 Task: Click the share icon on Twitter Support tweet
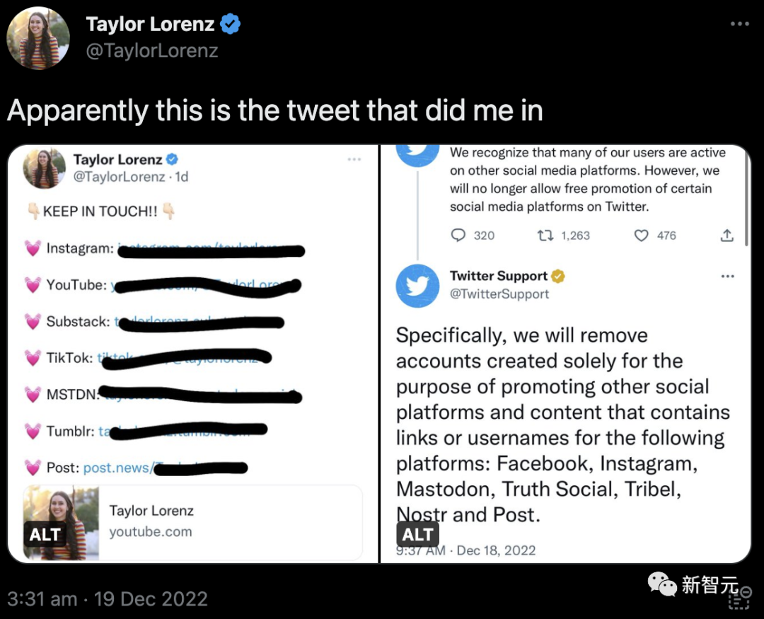(727, 236)
